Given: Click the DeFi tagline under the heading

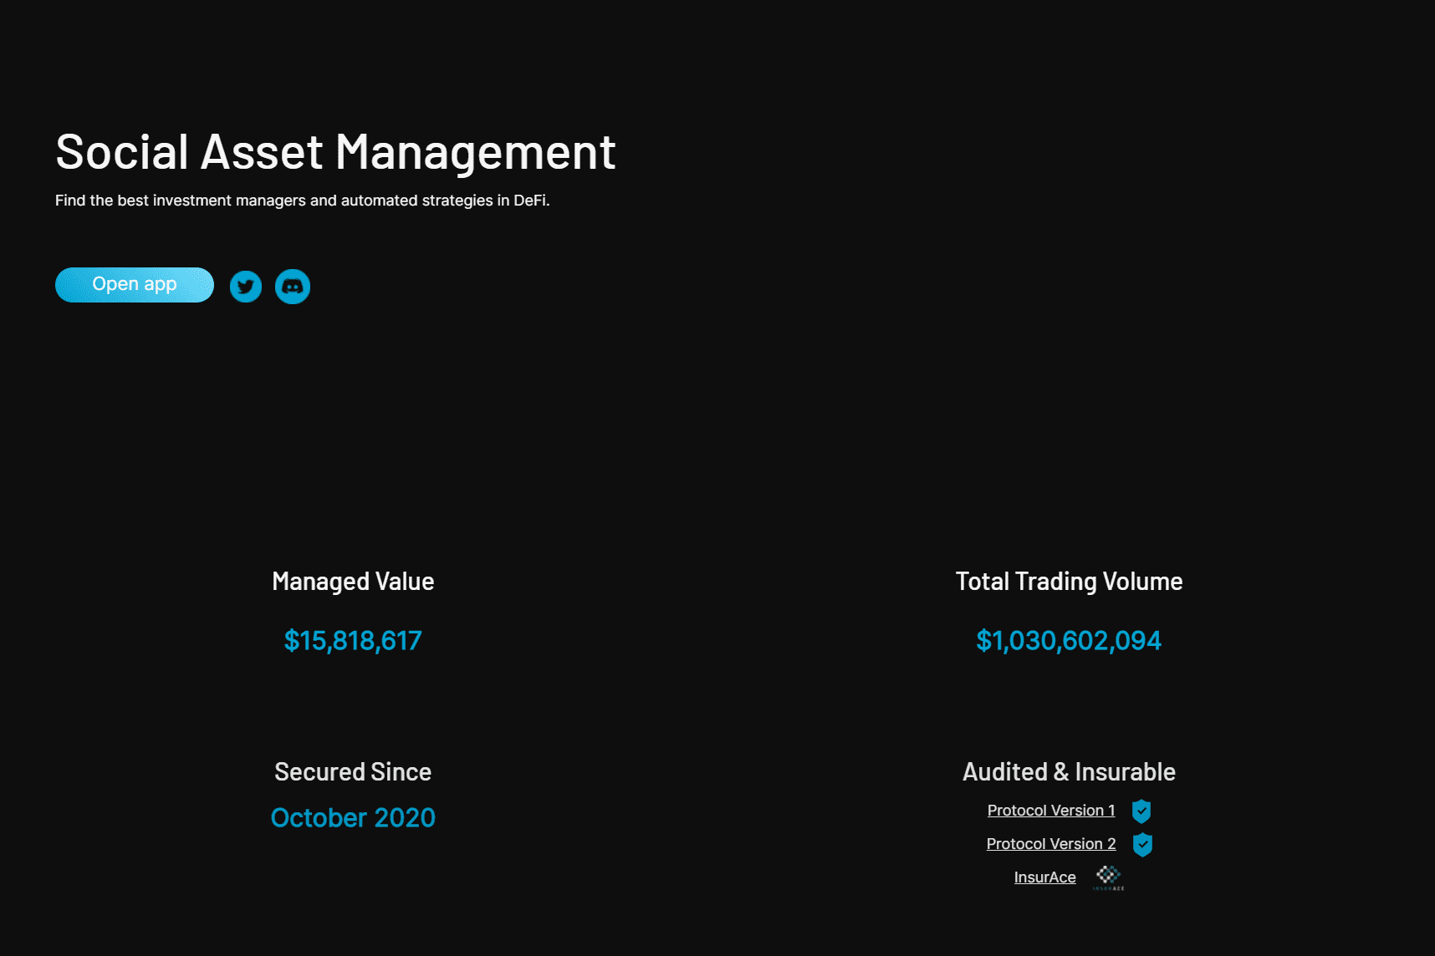Looking at the screenshot, I should pyautogui.click(x=303, y=201).
